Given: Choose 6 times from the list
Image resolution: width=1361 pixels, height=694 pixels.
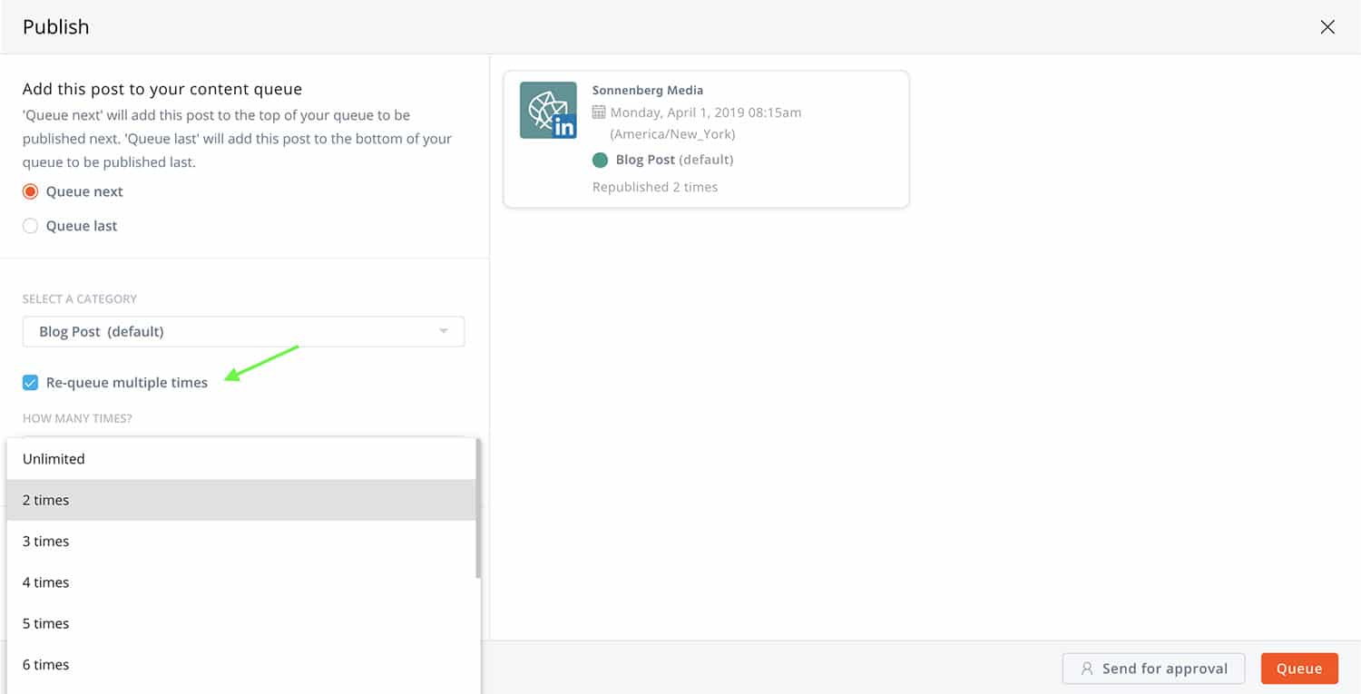Looking at the screenshot, I should (x=240, y=665).
